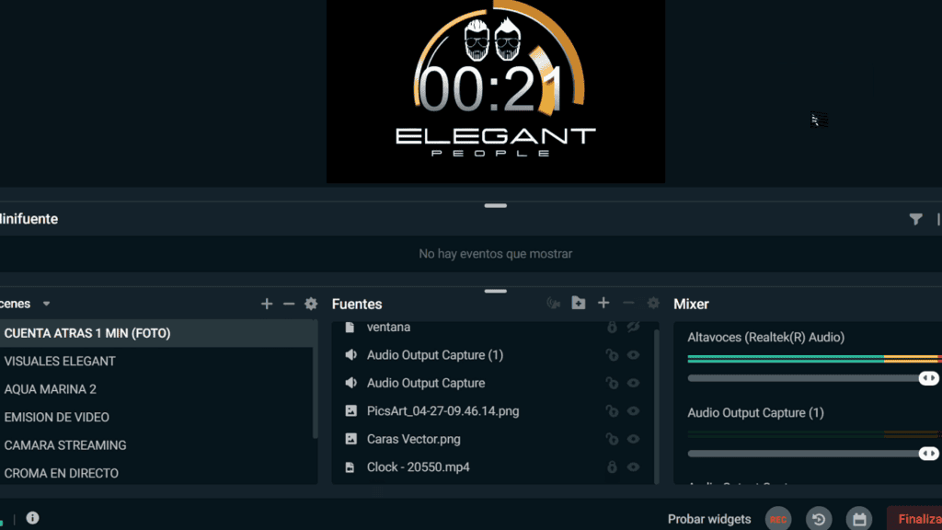The image size is (942, 530).
Task: Click speaker icon of Audio Output Capture
Action: pyautogui.click(x=350, y=383)
